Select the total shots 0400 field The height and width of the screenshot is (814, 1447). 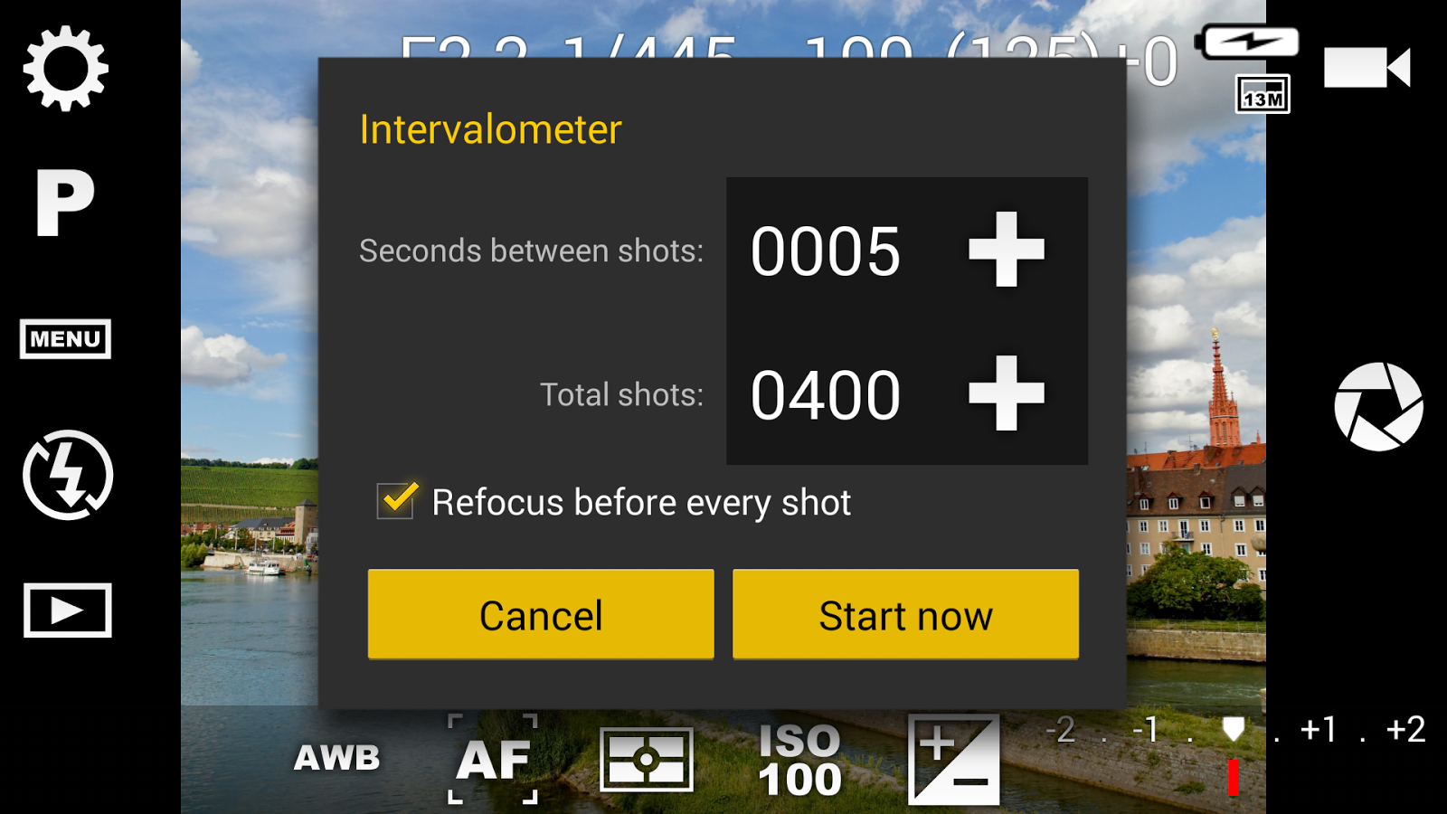point(826,395)
